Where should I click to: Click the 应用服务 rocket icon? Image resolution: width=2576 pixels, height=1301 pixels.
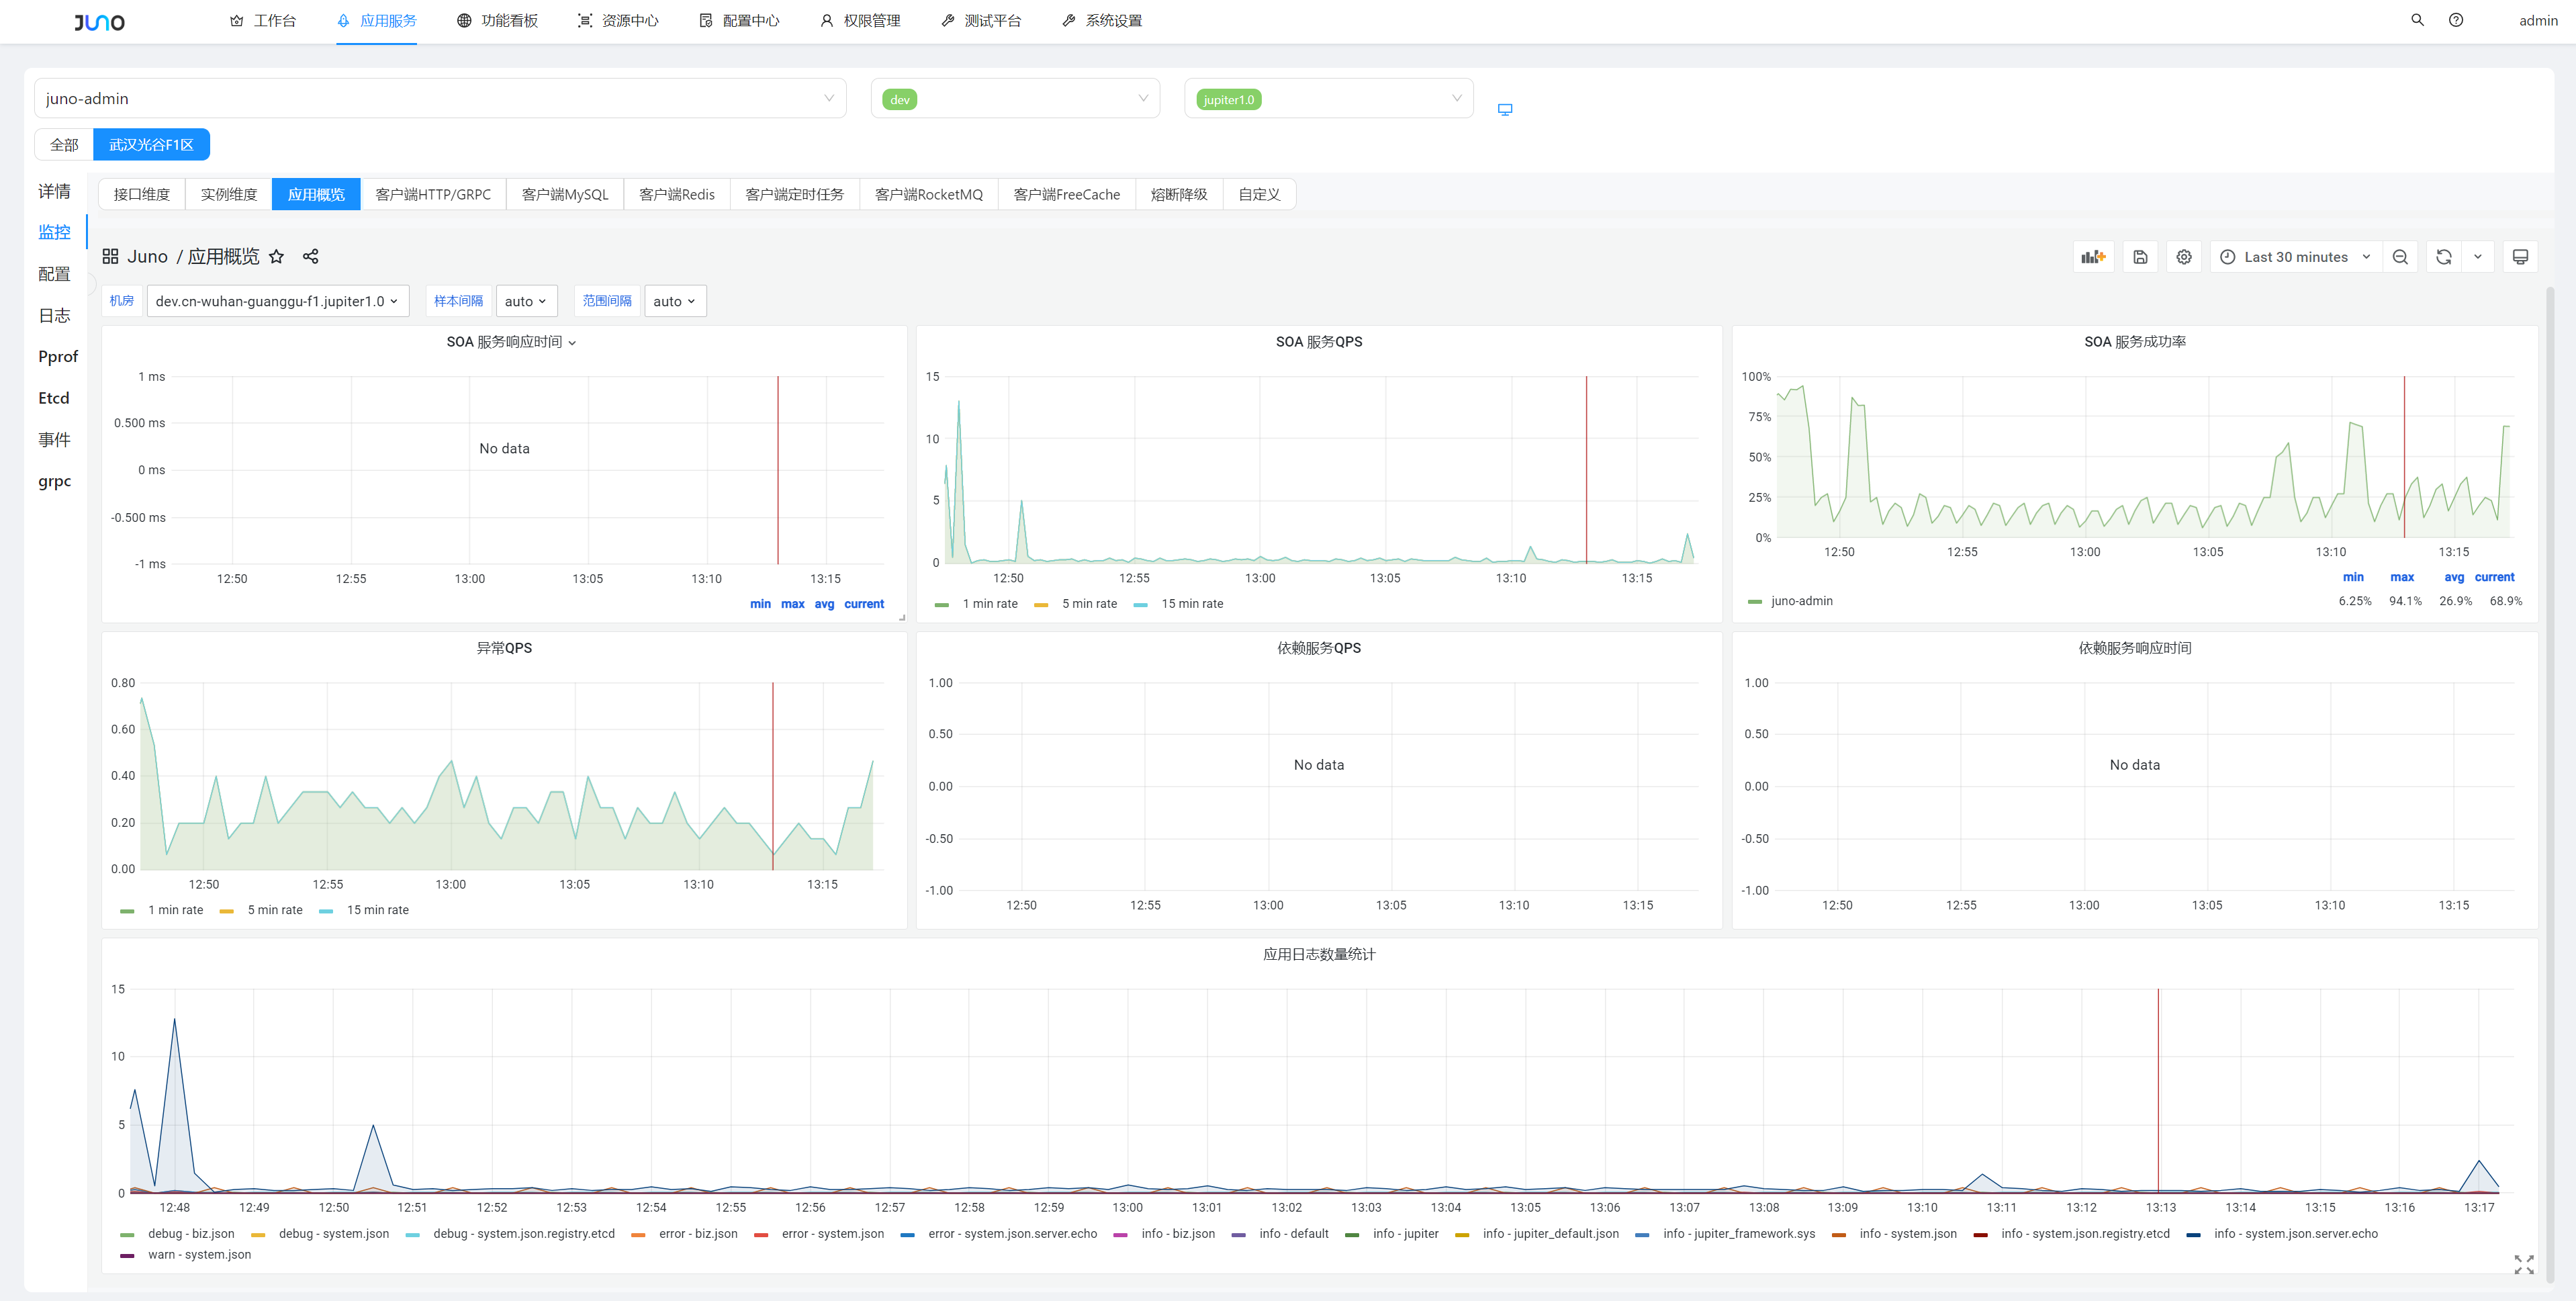click(343, 21)
